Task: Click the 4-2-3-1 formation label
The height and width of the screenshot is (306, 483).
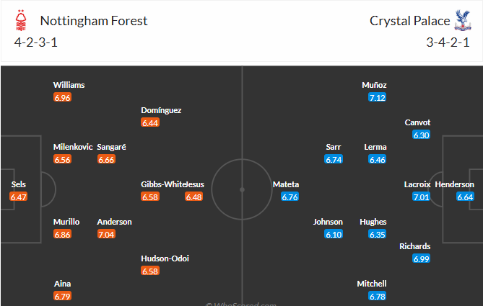Action: 35,42
